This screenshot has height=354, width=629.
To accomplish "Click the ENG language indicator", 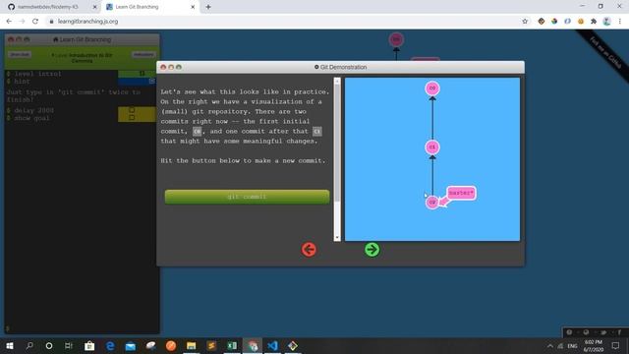I will coord(572,345).
